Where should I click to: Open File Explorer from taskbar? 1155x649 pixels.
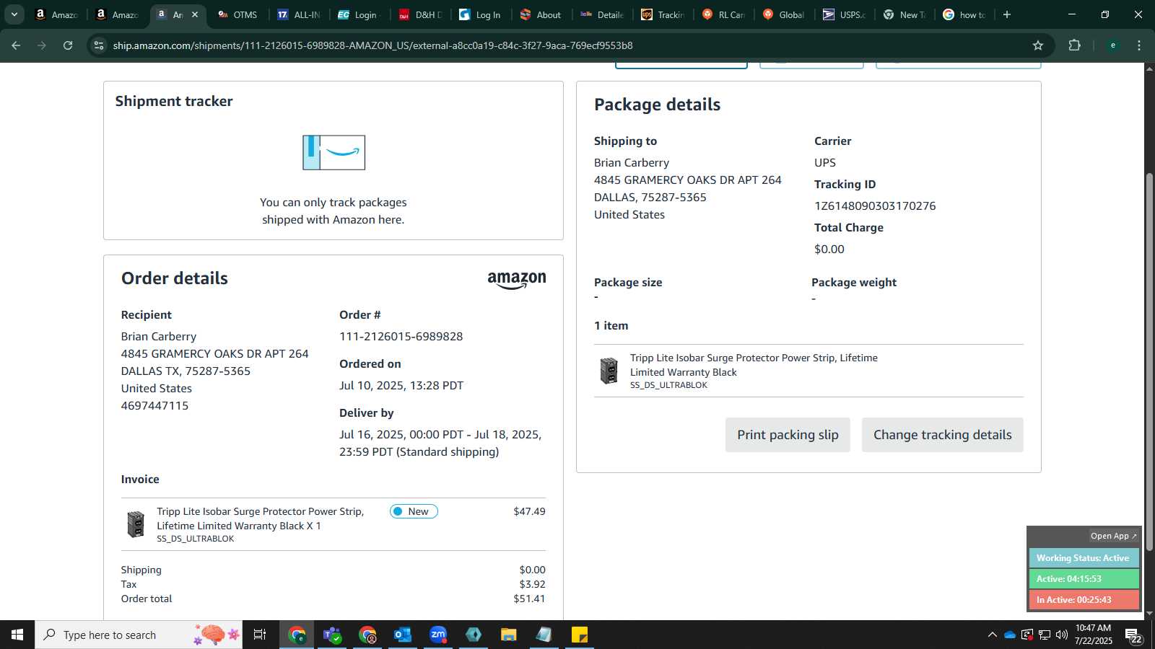point(509,635)
